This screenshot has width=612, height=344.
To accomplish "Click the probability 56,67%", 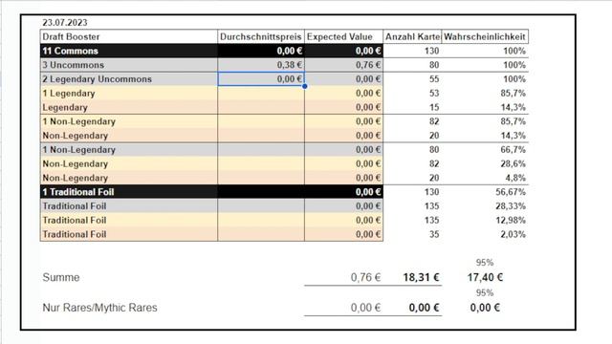I will coord(511,192).
